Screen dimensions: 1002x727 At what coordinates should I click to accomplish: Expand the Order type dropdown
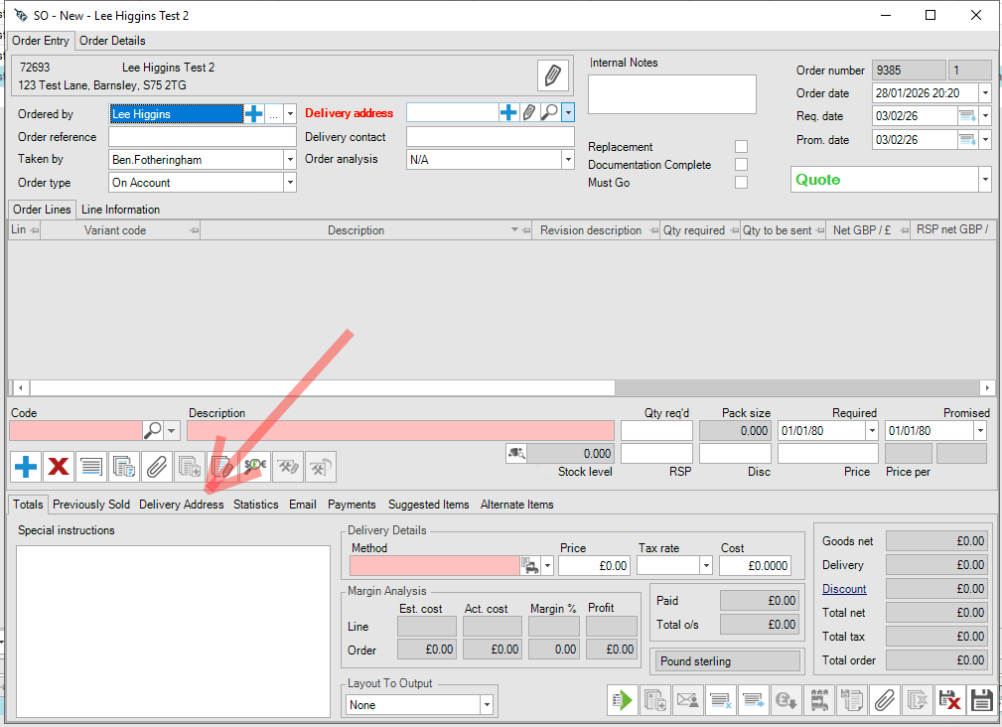[x=290, y=182]
